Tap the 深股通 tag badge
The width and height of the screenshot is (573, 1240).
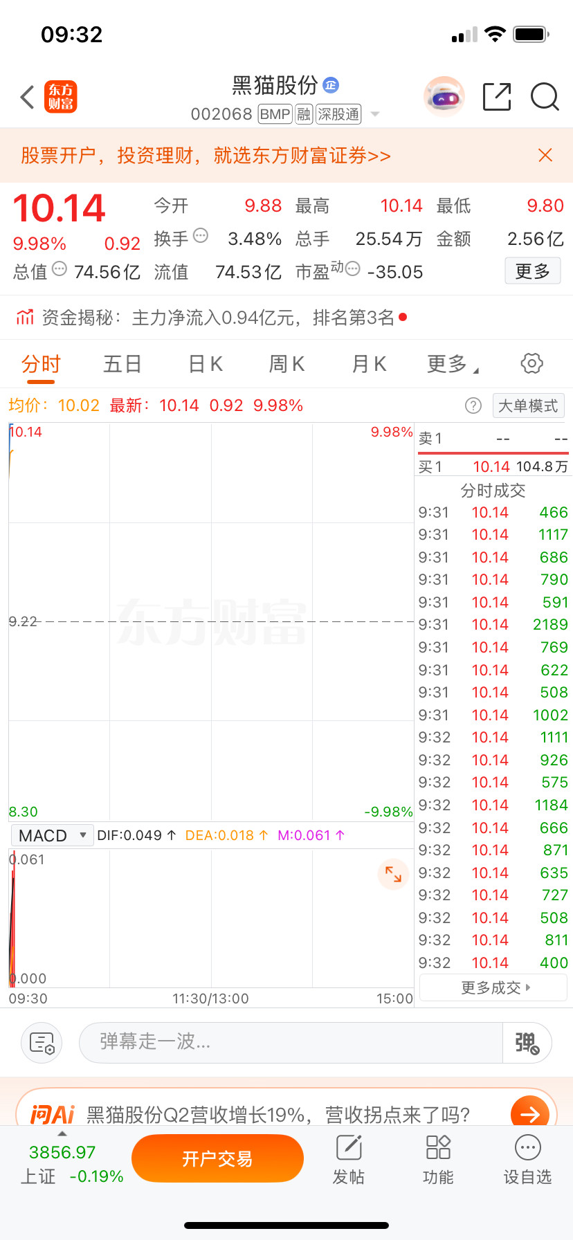click(338, 114)
